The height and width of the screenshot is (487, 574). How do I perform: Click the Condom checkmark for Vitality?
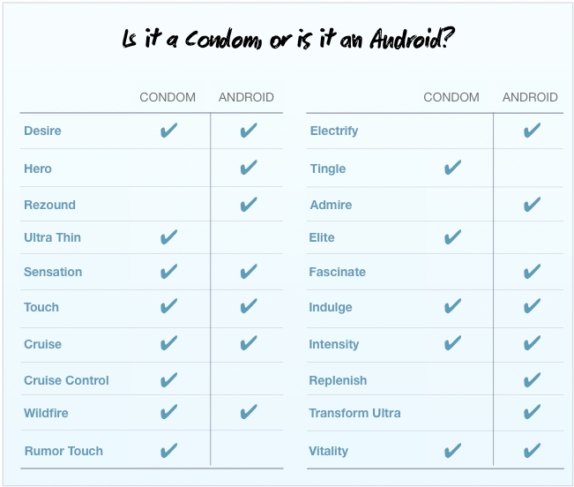click(452, 451)
